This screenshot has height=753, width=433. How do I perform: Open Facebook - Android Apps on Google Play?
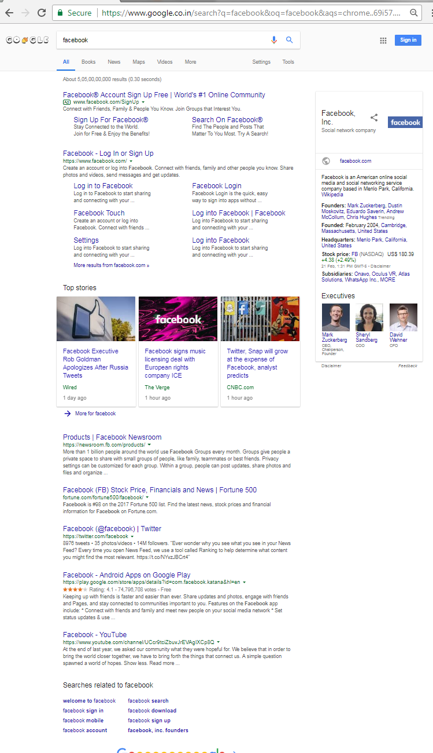127,575
